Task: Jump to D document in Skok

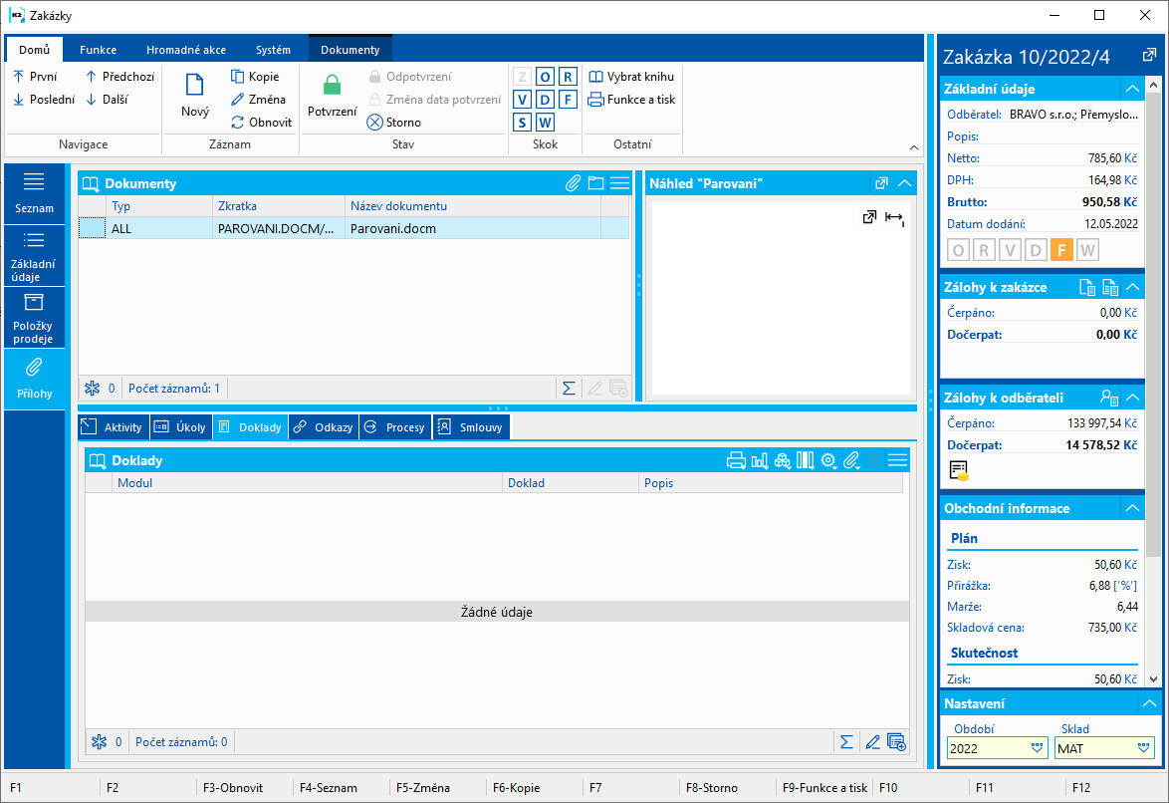Action: (545, 100)
